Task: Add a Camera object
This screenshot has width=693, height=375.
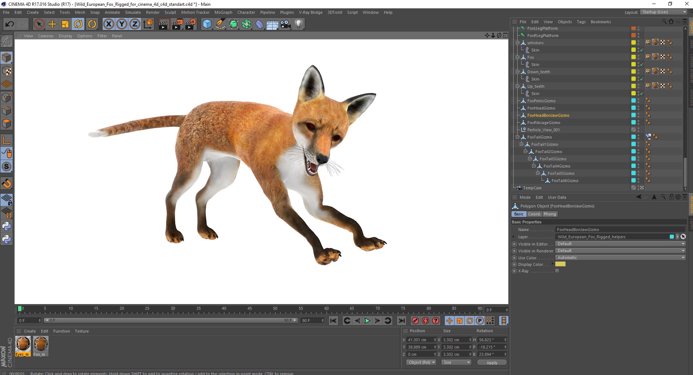Action: click(x=286, y=24)
